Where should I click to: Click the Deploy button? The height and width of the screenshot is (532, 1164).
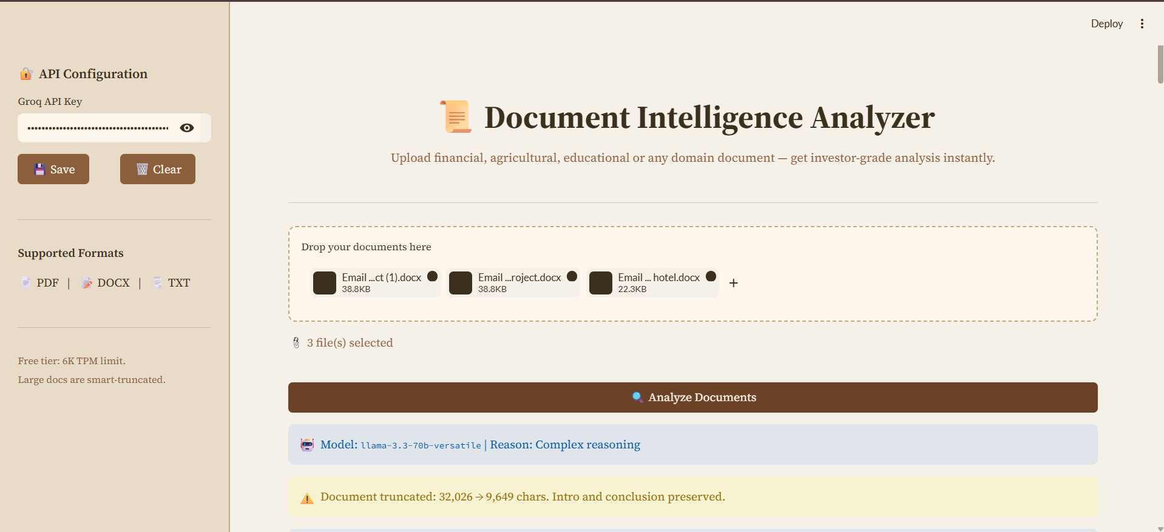coord(1107,24)
